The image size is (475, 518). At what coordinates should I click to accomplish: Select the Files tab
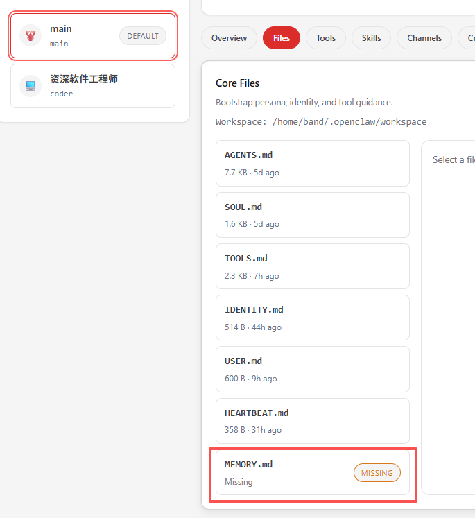point(282,38)
